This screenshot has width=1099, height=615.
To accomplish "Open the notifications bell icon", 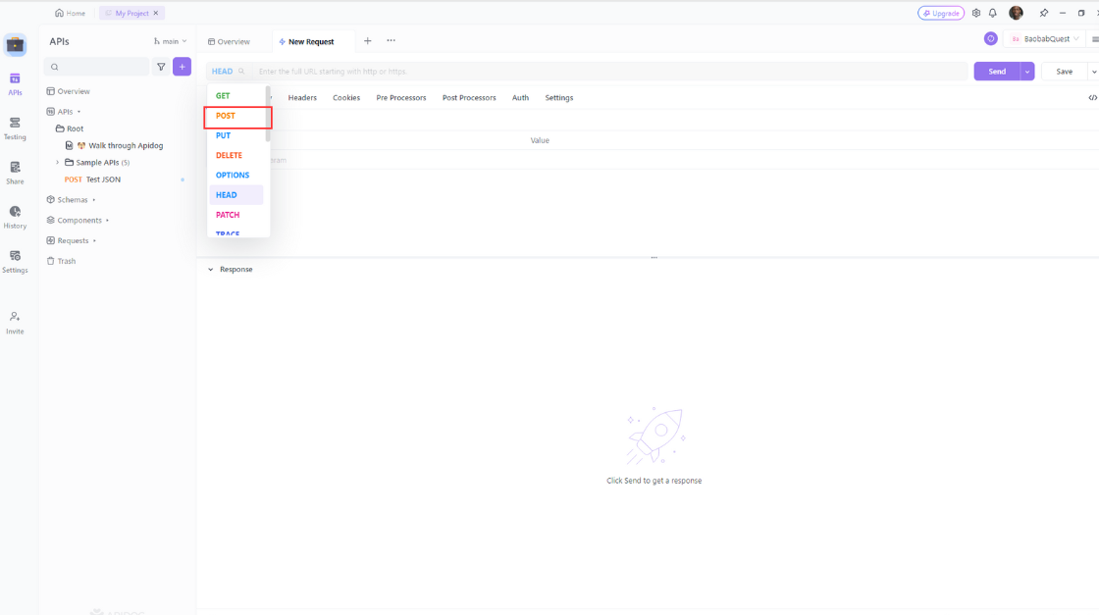I will tap(994, 13).
